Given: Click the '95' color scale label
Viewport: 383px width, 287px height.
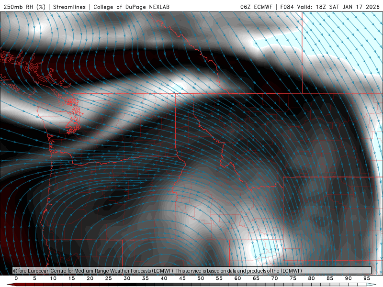Looking at the screenshot, I should click(367, 278).
